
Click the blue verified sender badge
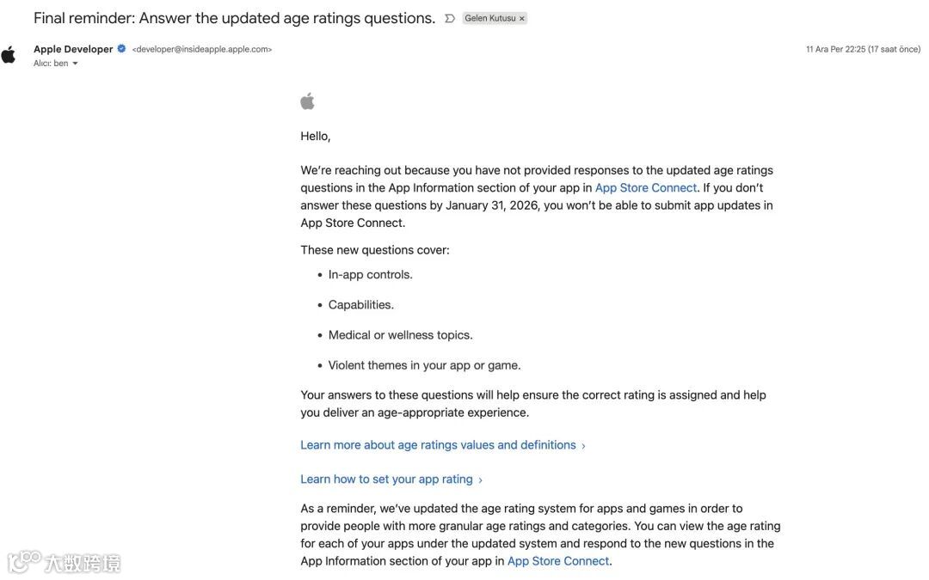tap(121, 49)
